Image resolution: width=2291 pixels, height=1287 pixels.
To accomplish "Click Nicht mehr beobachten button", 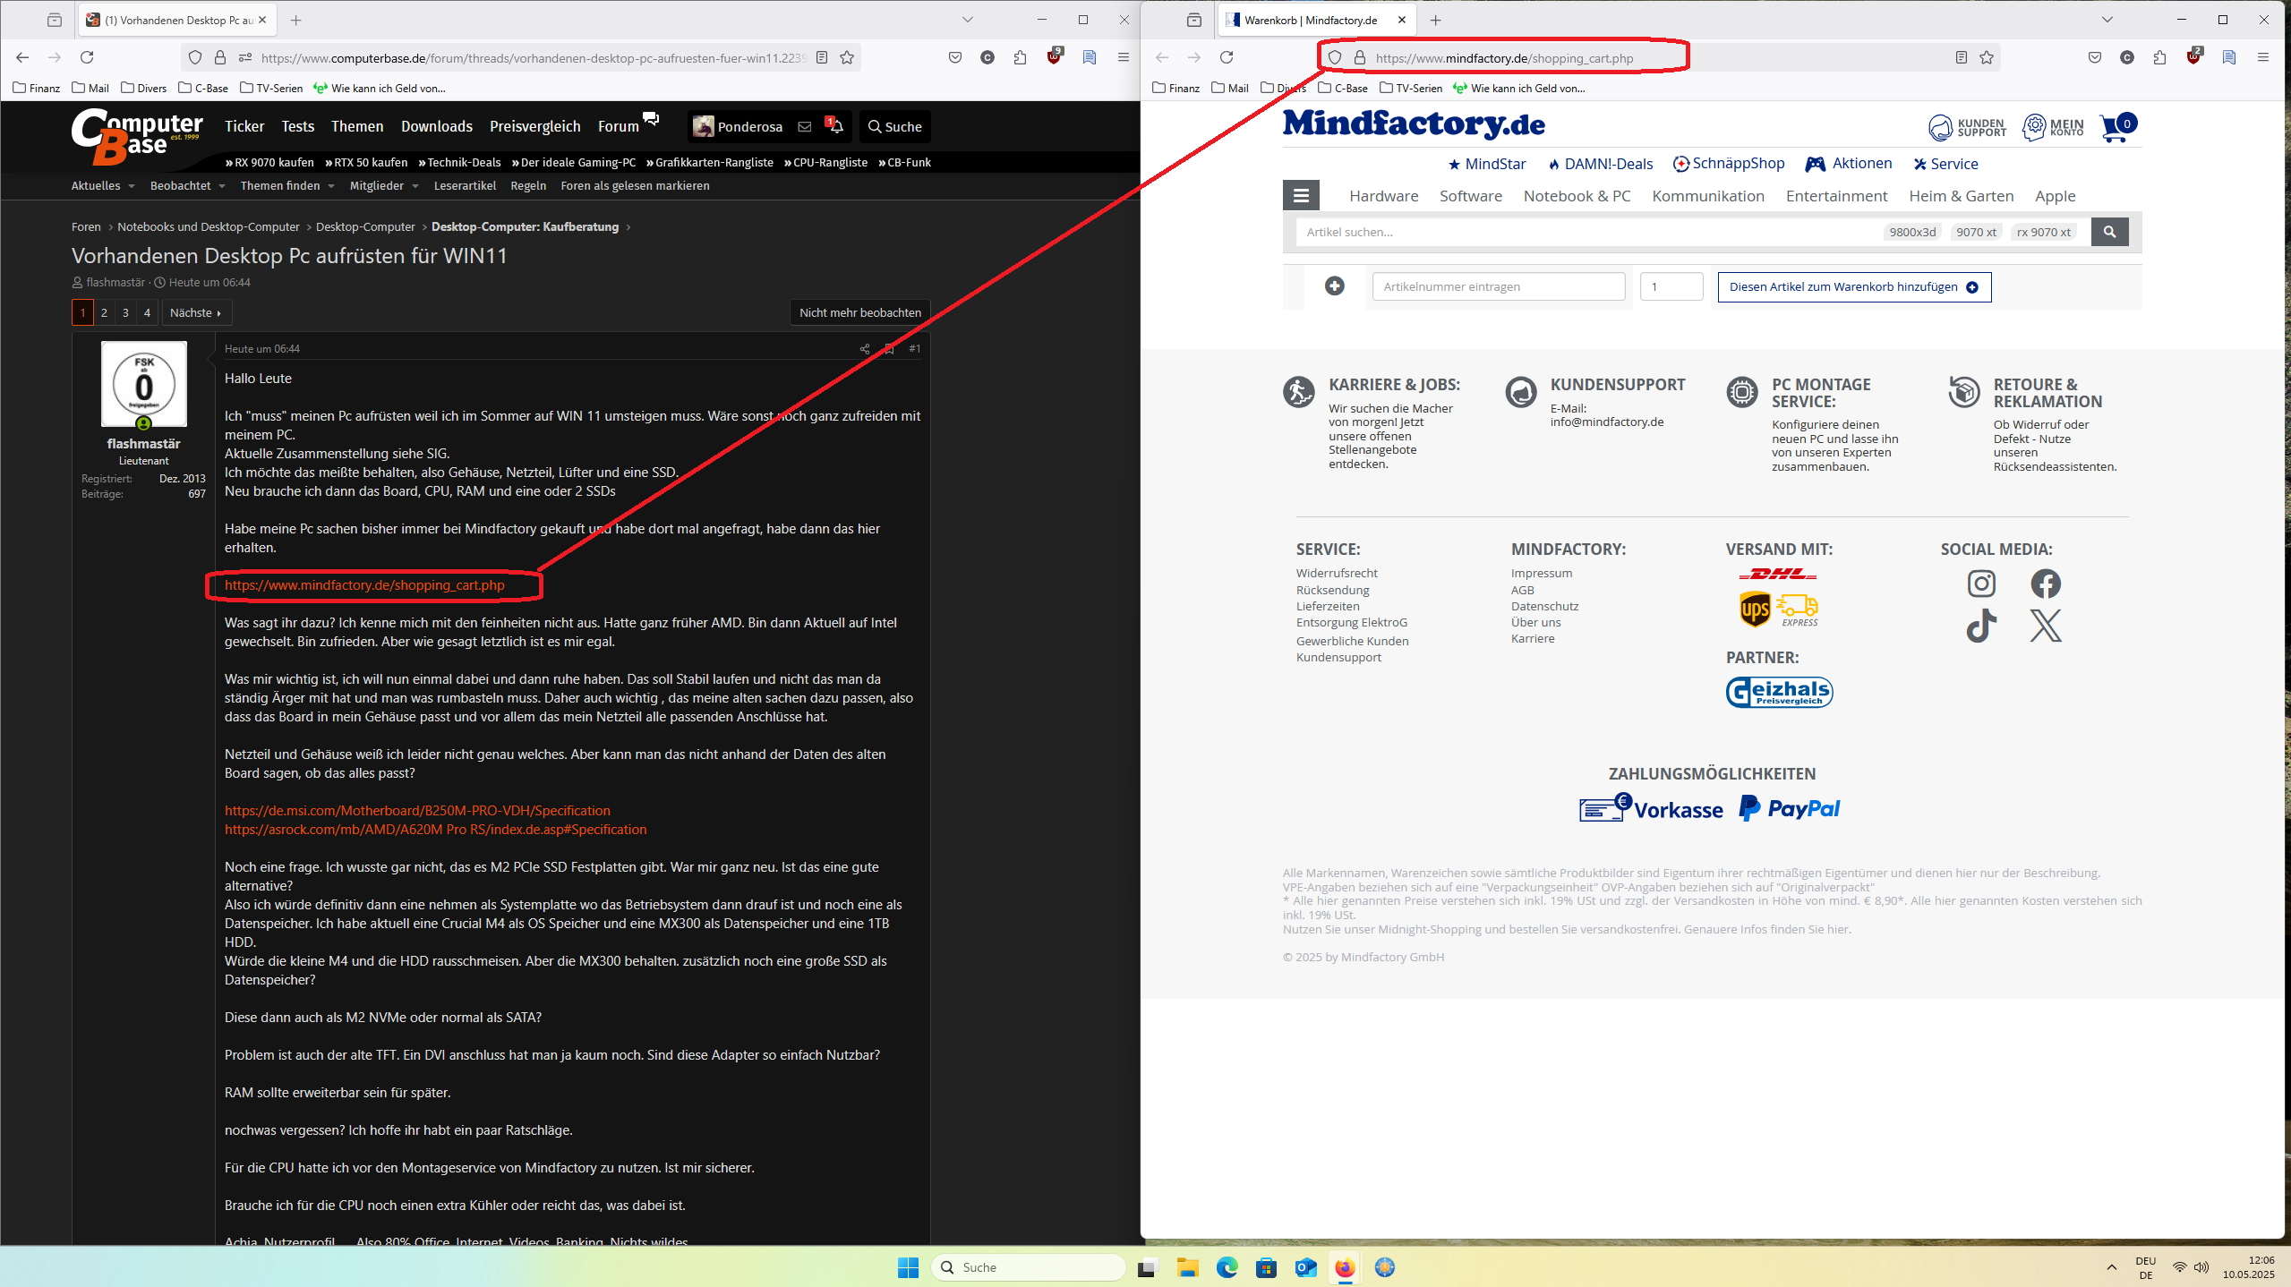I will [x=859, y=312].
